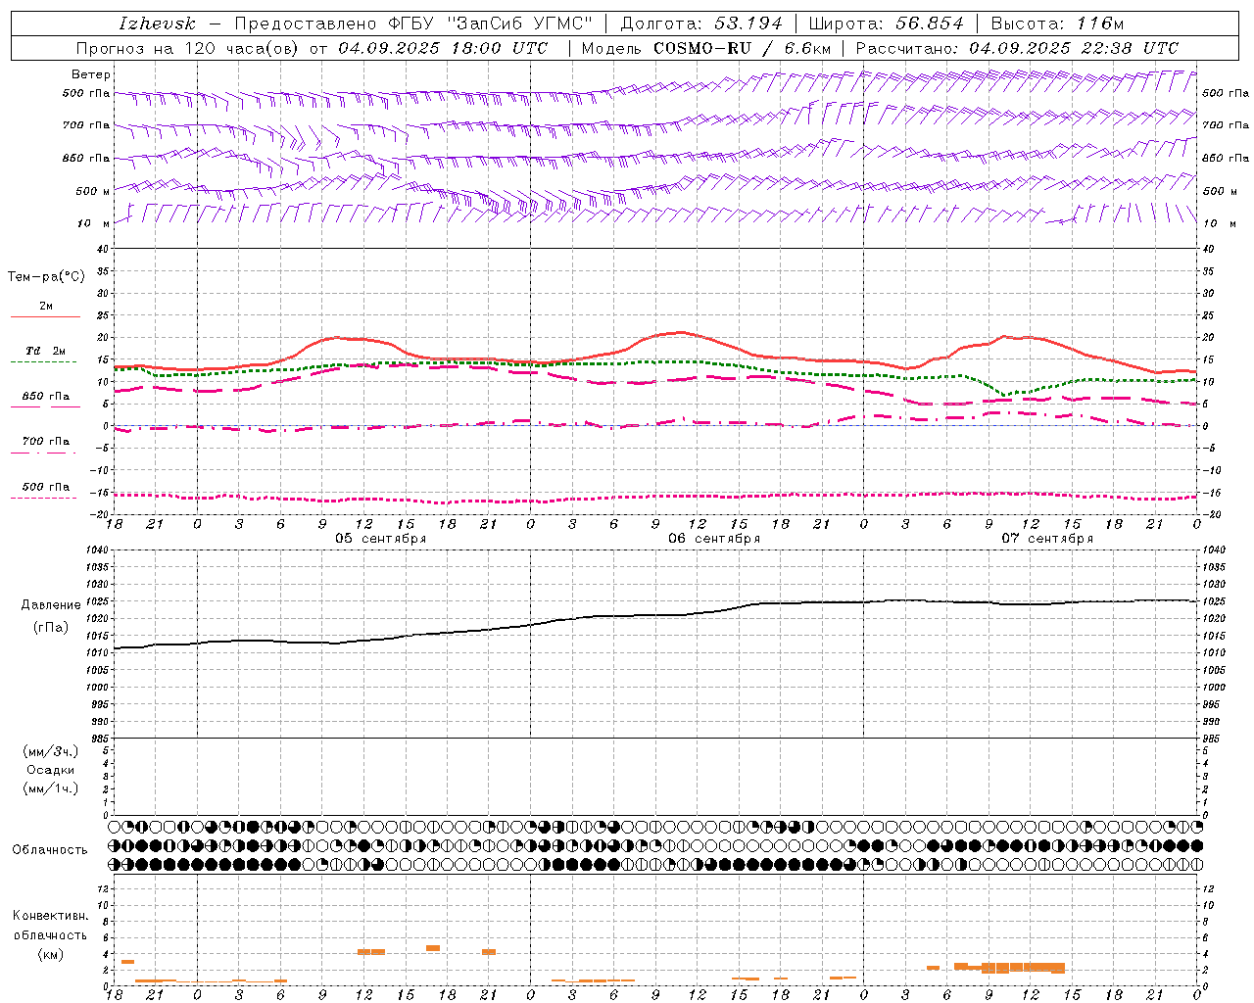Click the "Рассчитано: 04.09.2025 22:38 UTC" timestamp

point(1017,48)
